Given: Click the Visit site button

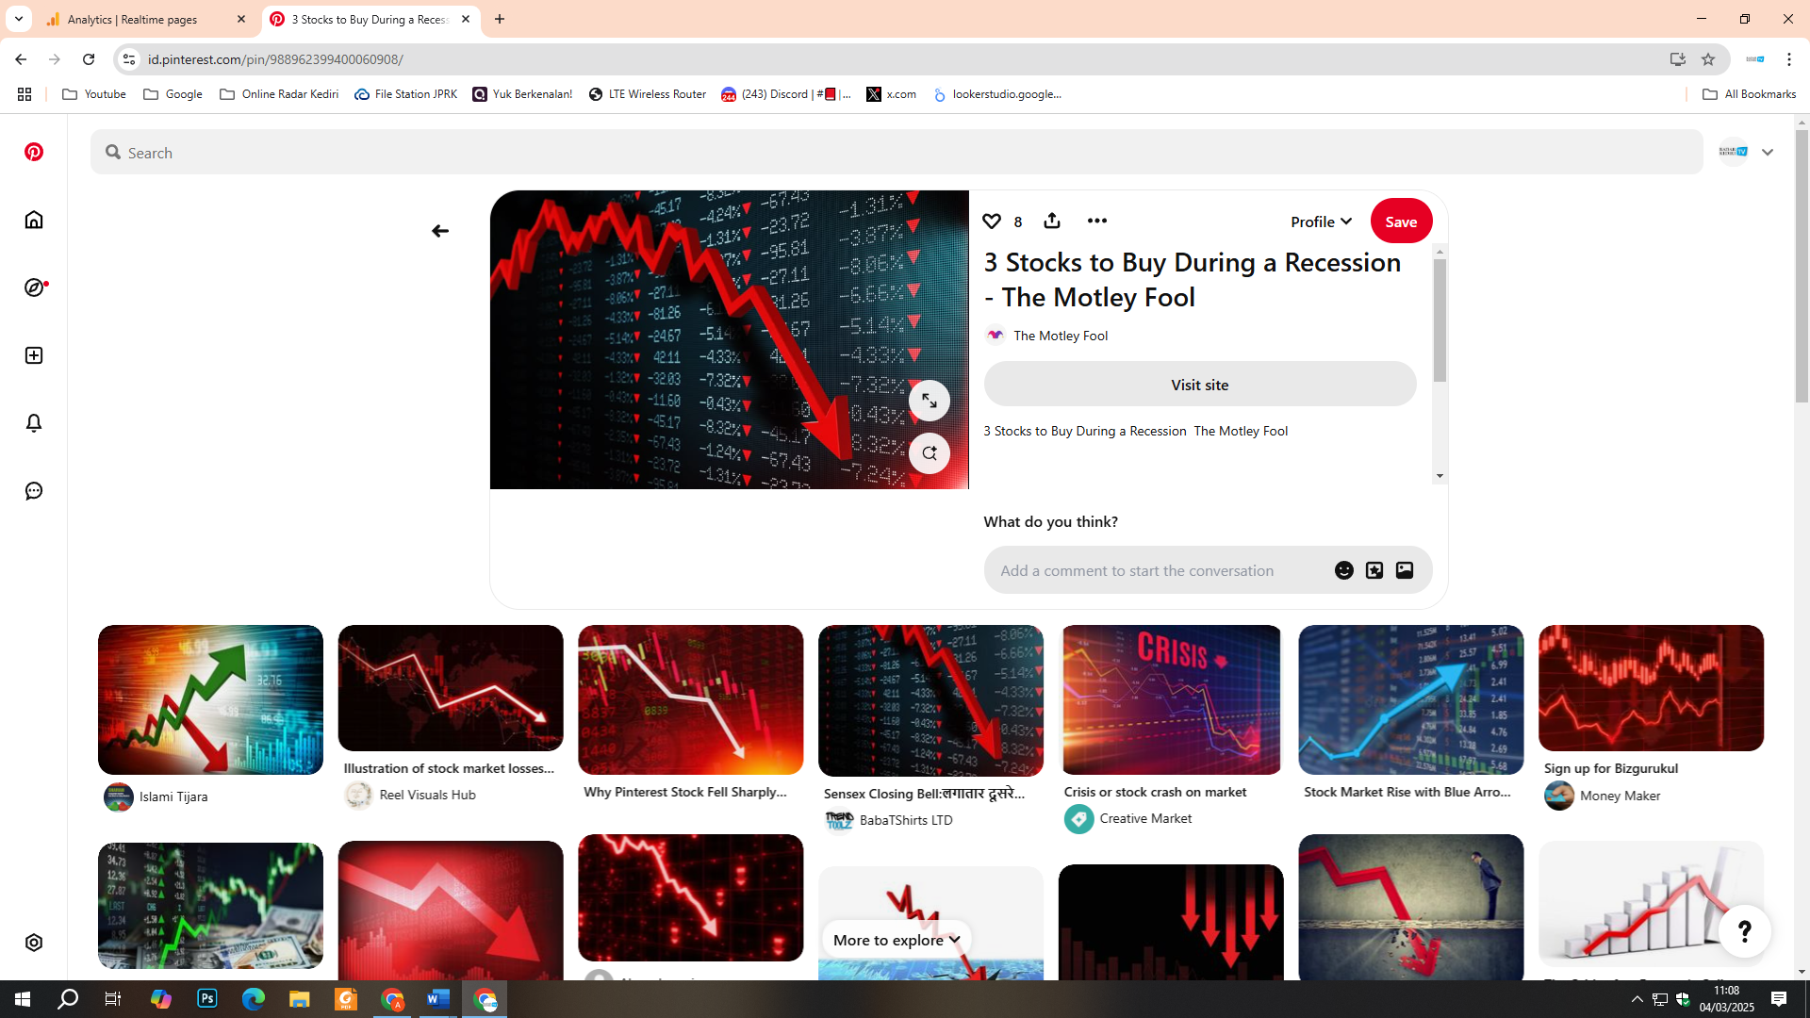Looking at the screenshot, I should tap(1200, 385).
